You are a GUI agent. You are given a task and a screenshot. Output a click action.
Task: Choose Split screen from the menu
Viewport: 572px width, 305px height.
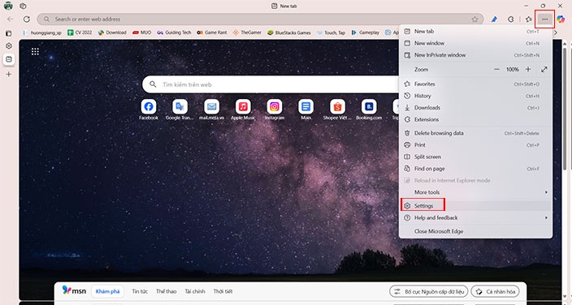tap(475, 157)
